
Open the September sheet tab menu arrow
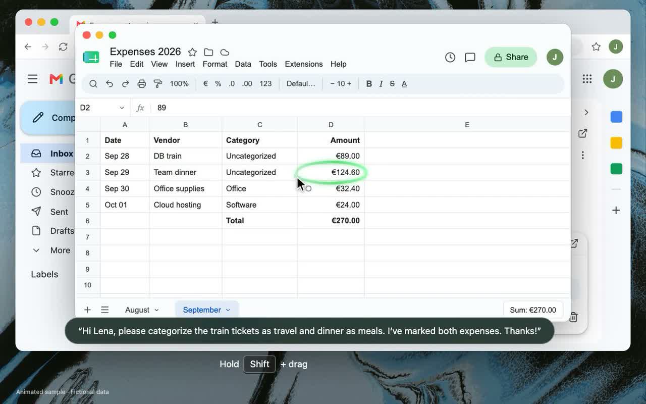click(228, 310)
